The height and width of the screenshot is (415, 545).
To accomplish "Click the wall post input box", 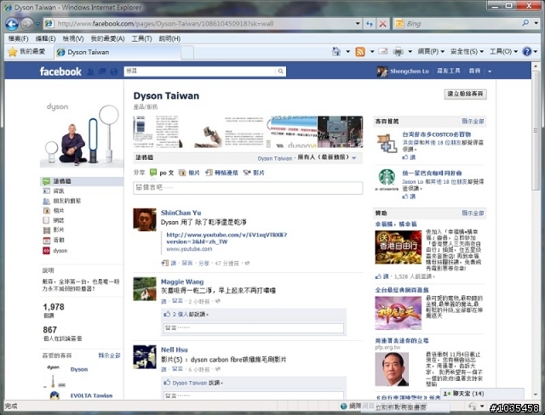I will 248,188.
